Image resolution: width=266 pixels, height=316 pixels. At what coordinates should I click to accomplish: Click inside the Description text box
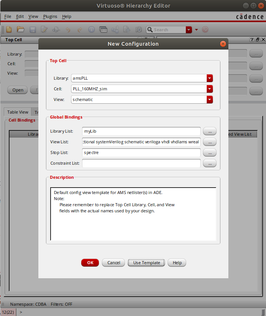coord(133,214)
